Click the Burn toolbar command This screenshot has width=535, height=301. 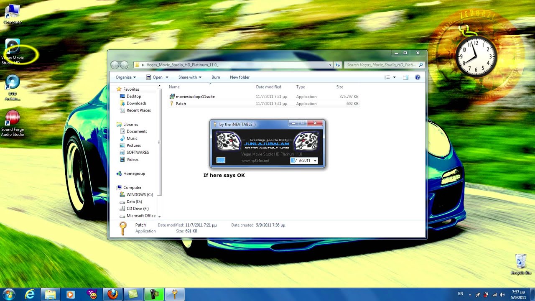click(x=216, y=77)
